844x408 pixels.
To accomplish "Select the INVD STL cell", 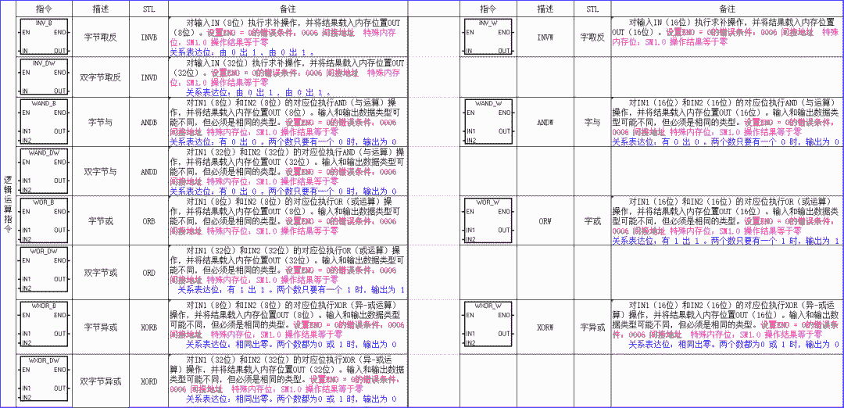I will pyautogui.click(x=149, y=77).
